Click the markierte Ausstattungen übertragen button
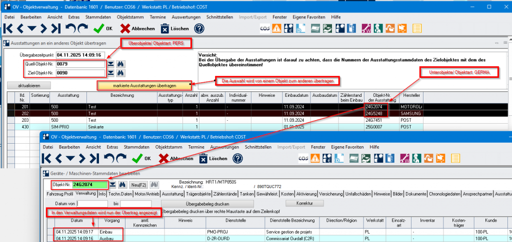512x242 pixels. (x=144, y=85)
